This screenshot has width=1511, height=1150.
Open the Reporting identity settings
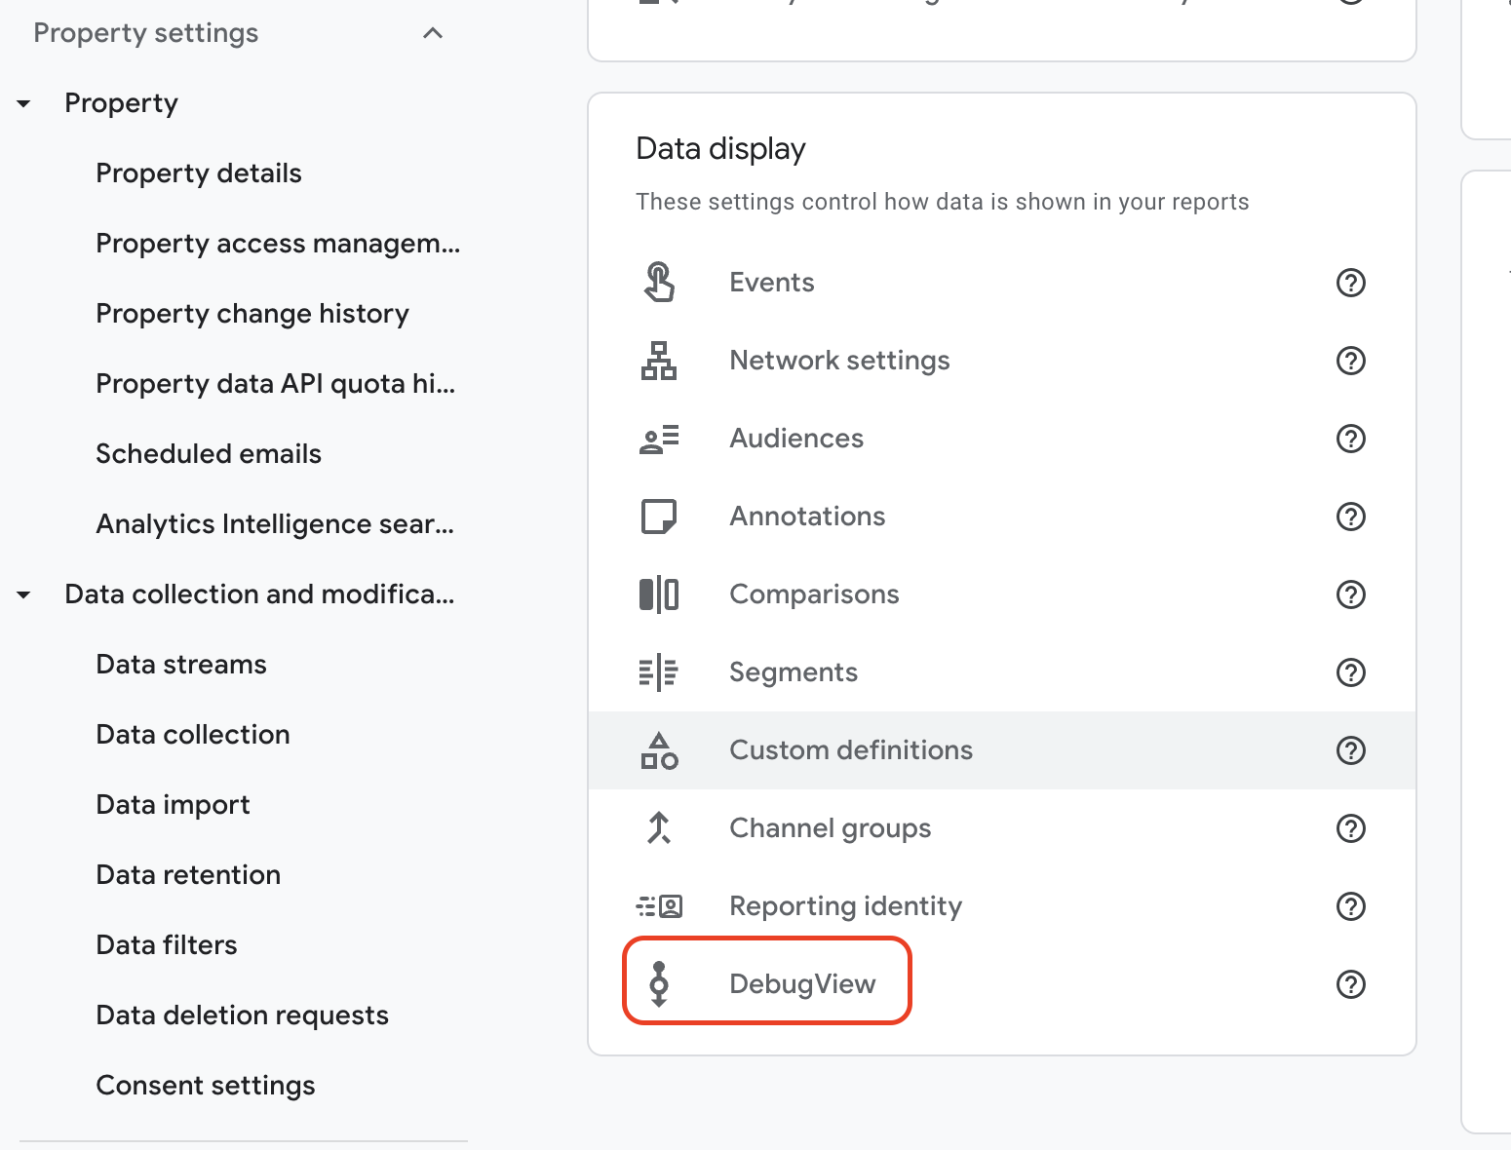(x=845, y=906)
